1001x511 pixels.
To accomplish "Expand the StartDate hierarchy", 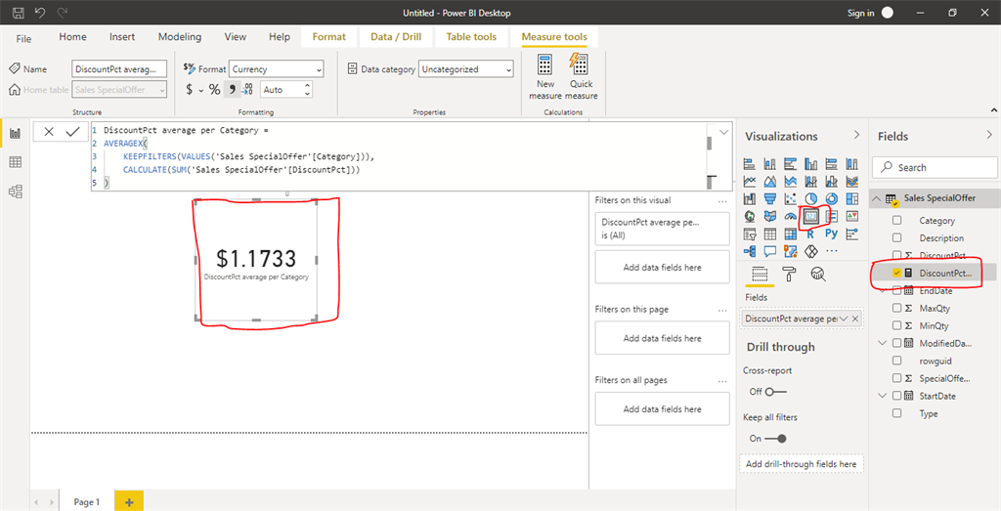I will pos(883,396).
